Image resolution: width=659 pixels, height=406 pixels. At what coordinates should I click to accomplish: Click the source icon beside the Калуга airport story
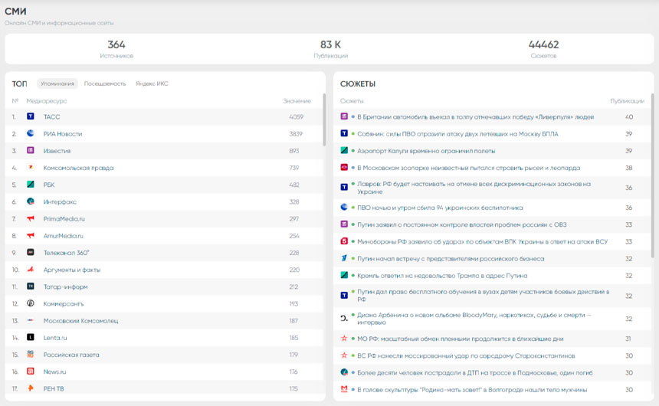[x=345, y=151]
